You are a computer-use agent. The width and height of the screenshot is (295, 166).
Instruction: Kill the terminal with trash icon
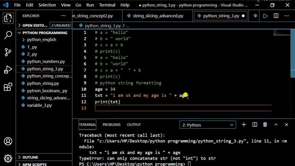pos(265,125)
